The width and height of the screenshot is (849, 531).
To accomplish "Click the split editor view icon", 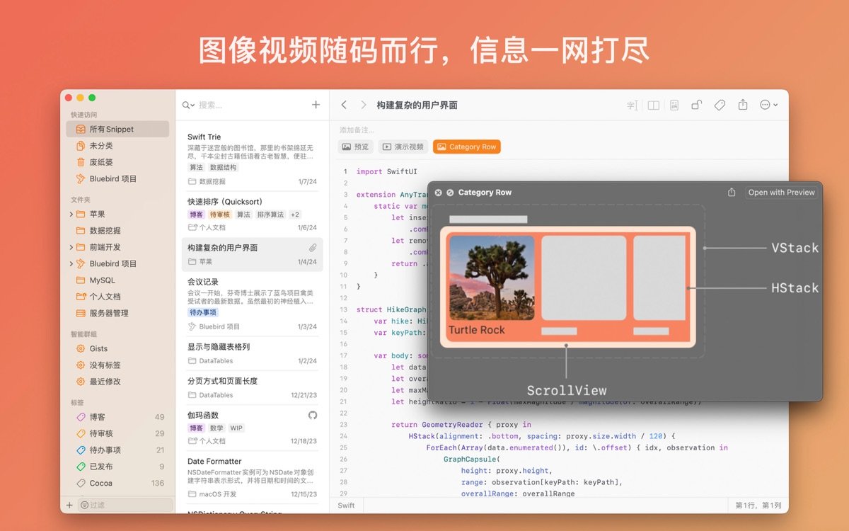I will coord(652,104).
